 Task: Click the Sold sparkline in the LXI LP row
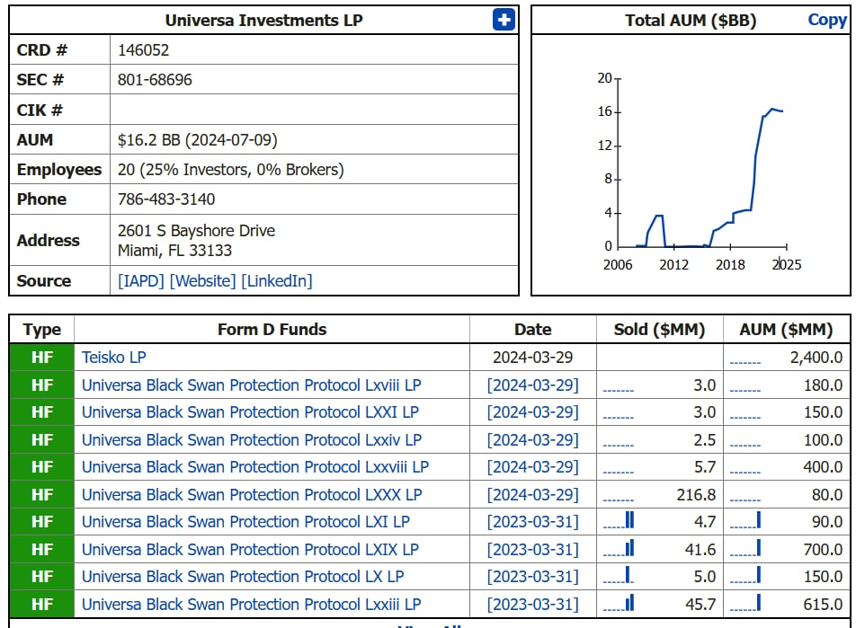click(x=619, y=520)
